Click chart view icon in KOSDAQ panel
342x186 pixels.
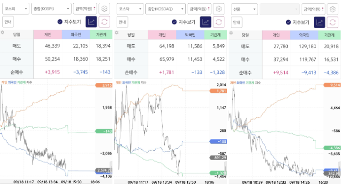click(x=206, y=22)
